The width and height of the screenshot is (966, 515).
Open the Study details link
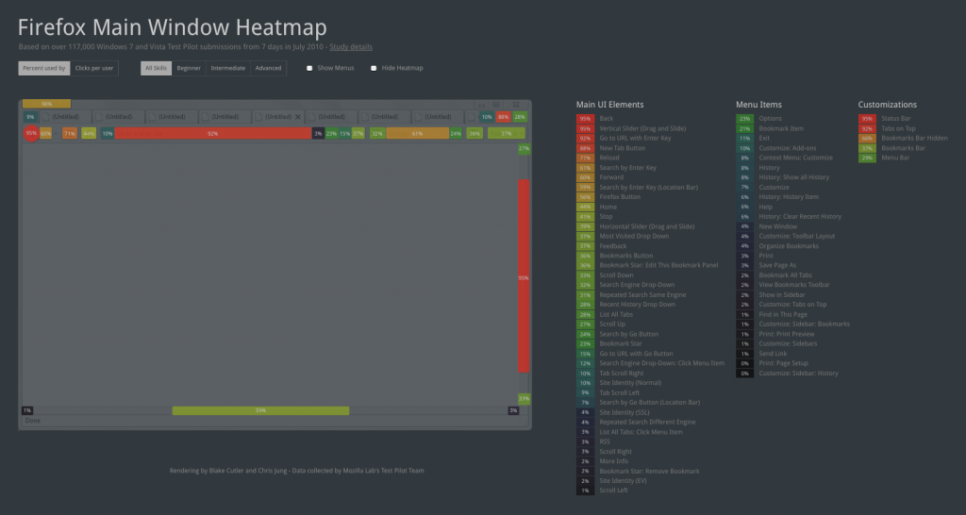pyautogui.click(x=351, y=47)
